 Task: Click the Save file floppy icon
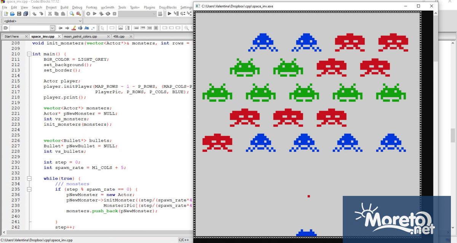point(19,14)
